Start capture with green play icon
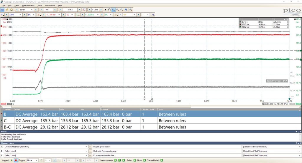This screenshot has width=302, height=163. point(12,160)
